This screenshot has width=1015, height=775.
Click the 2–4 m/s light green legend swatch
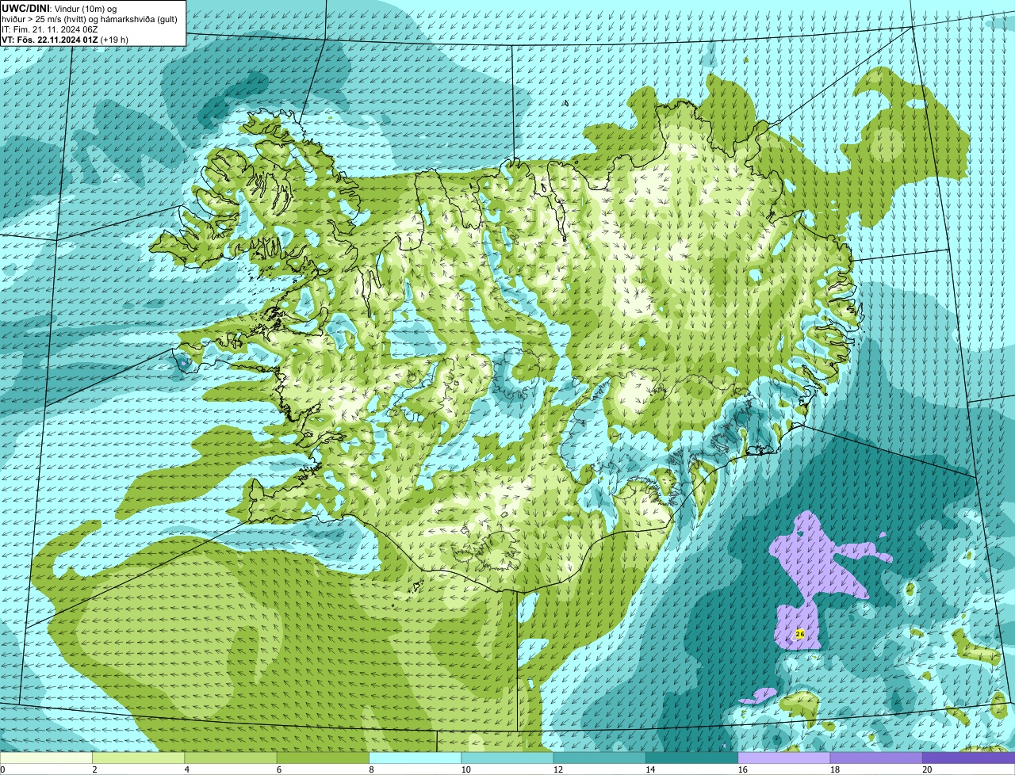click(139, 758)
